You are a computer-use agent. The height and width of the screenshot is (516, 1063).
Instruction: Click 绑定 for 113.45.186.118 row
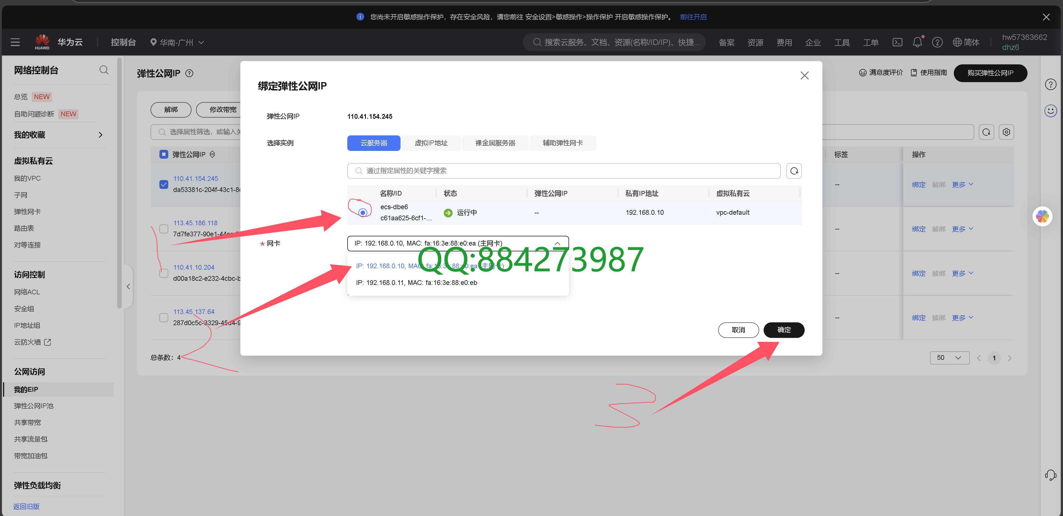pyautogui.click(x=919, y=229)
